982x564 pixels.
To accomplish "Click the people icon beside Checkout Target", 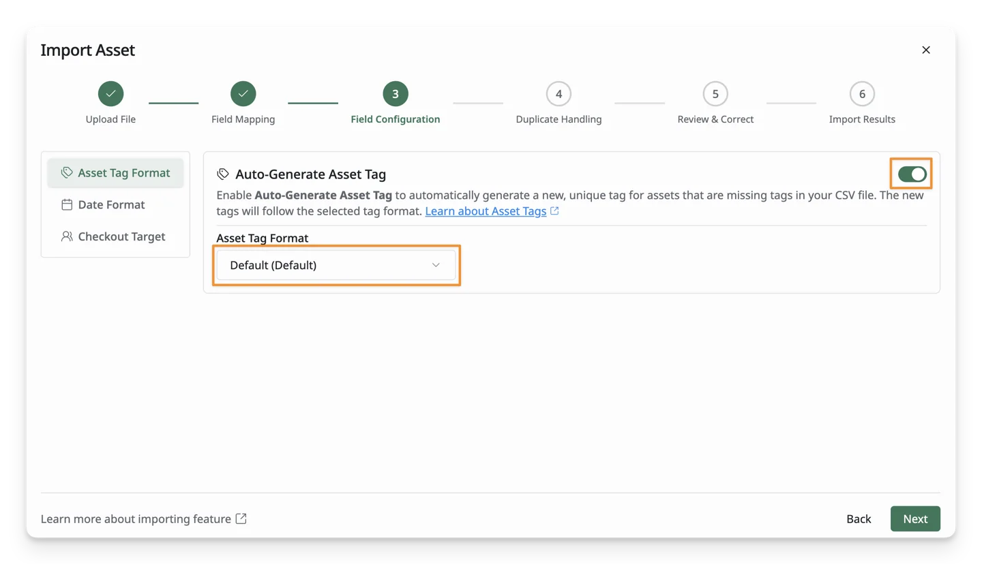I will coord(67,236).
